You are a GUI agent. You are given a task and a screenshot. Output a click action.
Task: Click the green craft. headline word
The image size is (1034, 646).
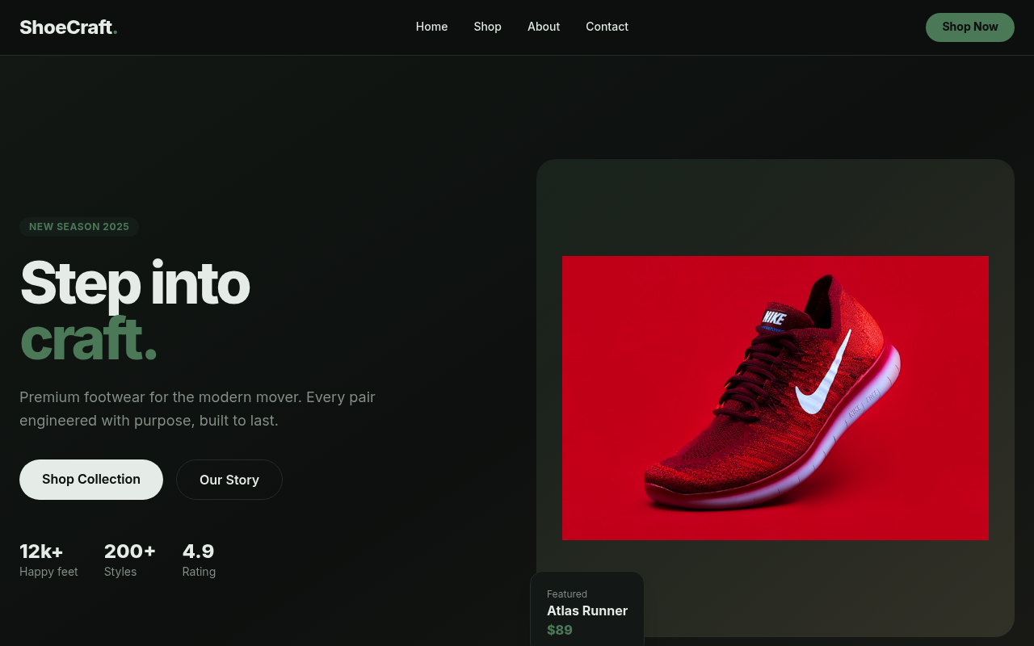tap(88, 339)
